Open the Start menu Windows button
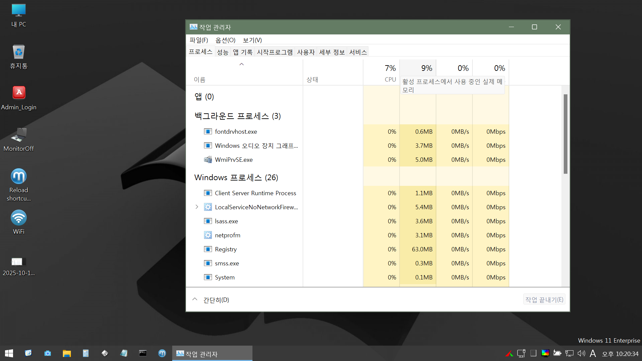Image resolution: width=642 pixels, height=361 pixels. 9,353
